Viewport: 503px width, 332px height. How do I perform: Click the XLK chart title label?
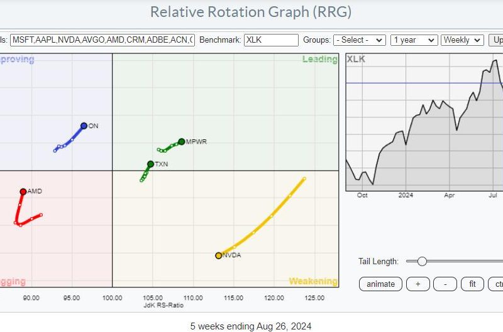(x=356, y=59)
